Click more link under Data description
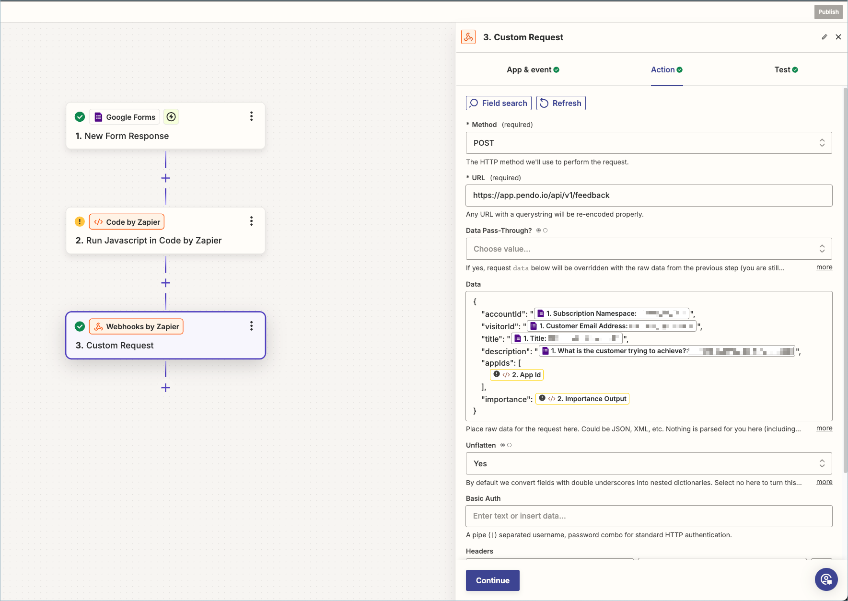This screenshot has width=848, height=601. pyautogui.click(x=825, y=428)
